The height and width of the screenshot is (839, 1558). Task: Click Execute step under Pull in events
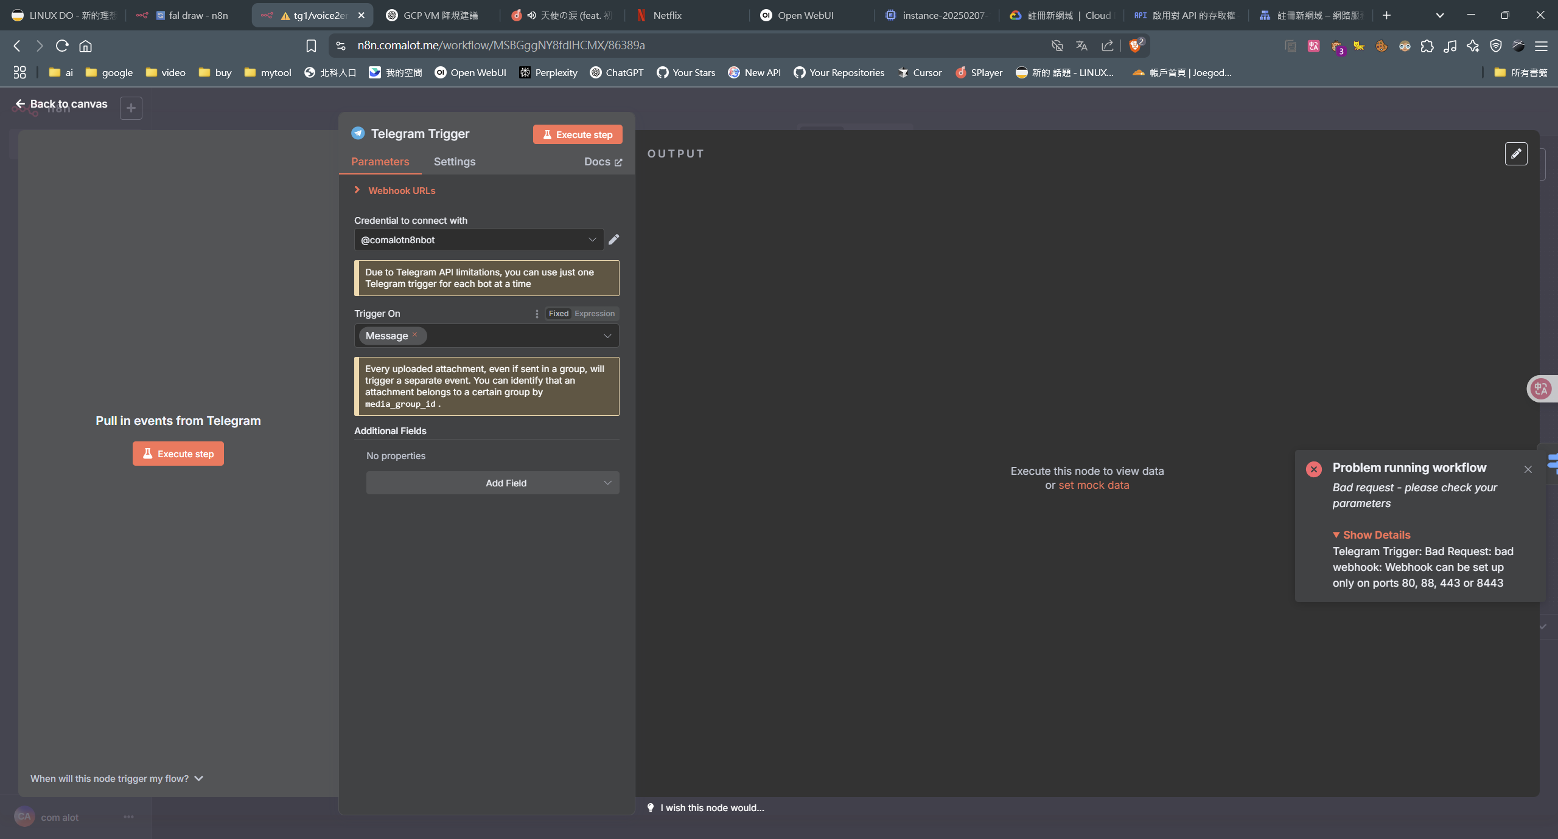click(178, 454)
